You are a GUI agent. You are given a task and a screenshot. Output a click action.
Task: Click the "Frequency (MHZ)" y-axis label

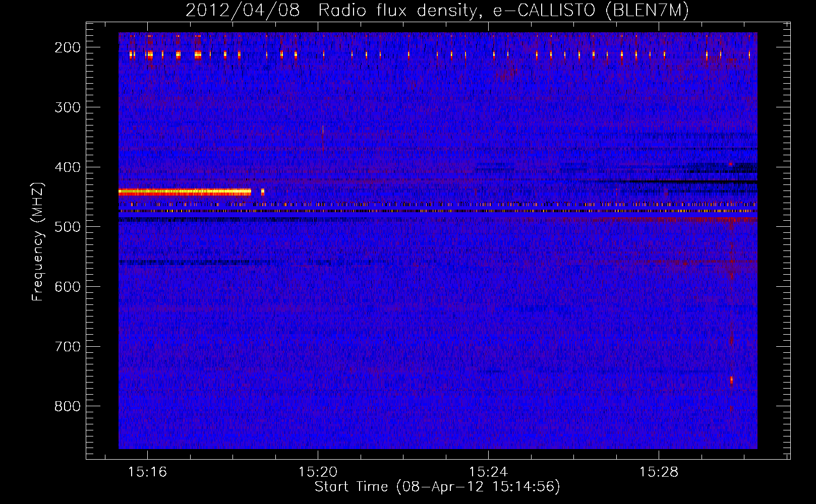pos(38,241)
